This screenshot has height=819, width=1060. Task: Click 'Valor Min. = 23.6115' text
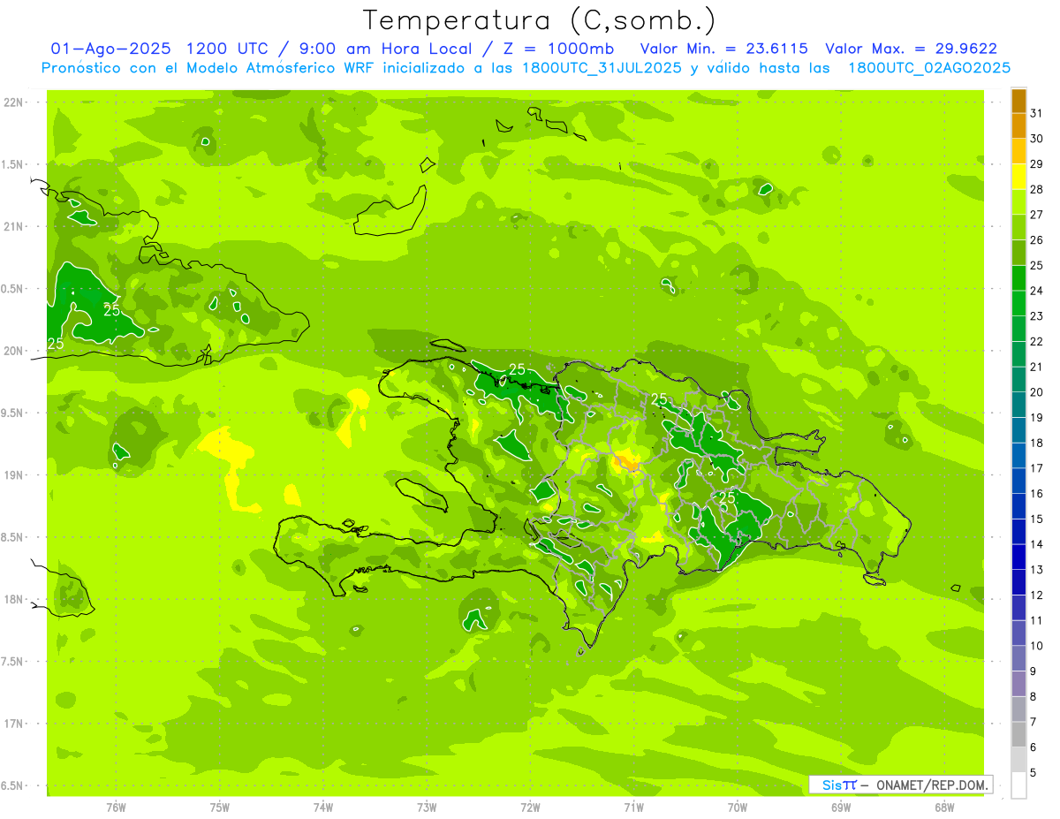coord(723,49)
